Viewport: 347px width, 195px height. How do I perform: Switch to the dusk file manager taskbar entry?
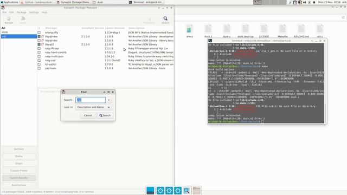[x=110, y=2]
